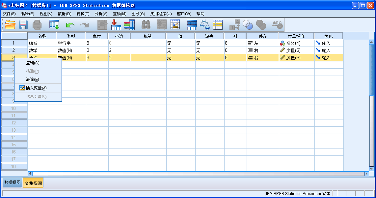Open the 文件(F) menu
This screenshot has width=376, height=198.
coord(9,14)
